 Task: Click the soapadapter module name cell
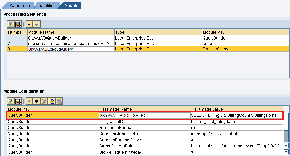point(70,43)
